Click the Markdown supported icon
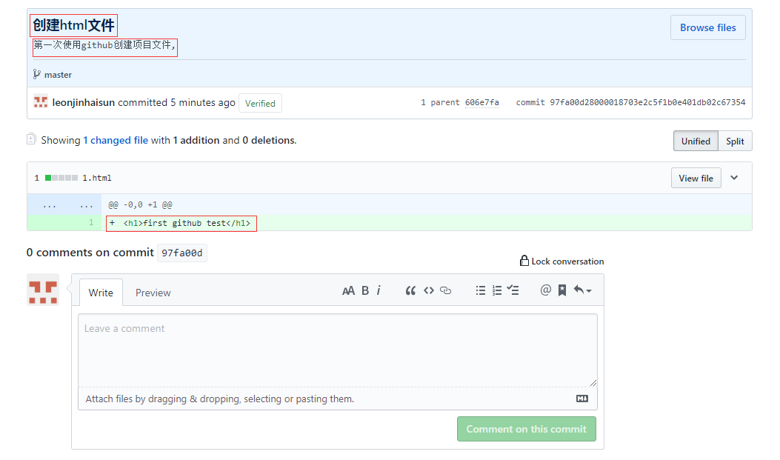This screenshot has height=460, width=780. [x=582, y=399]
